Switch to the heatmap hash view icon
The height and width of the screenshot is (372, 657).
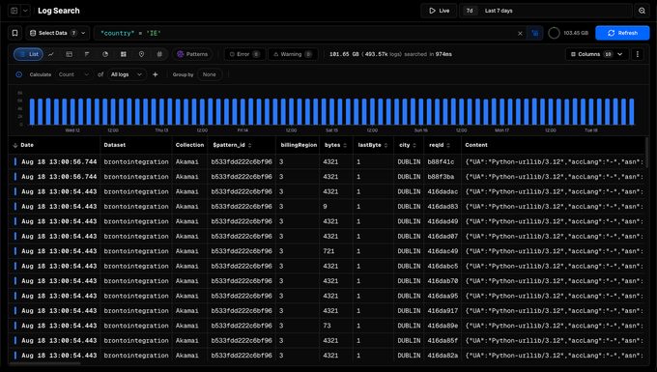coord(159,54)
